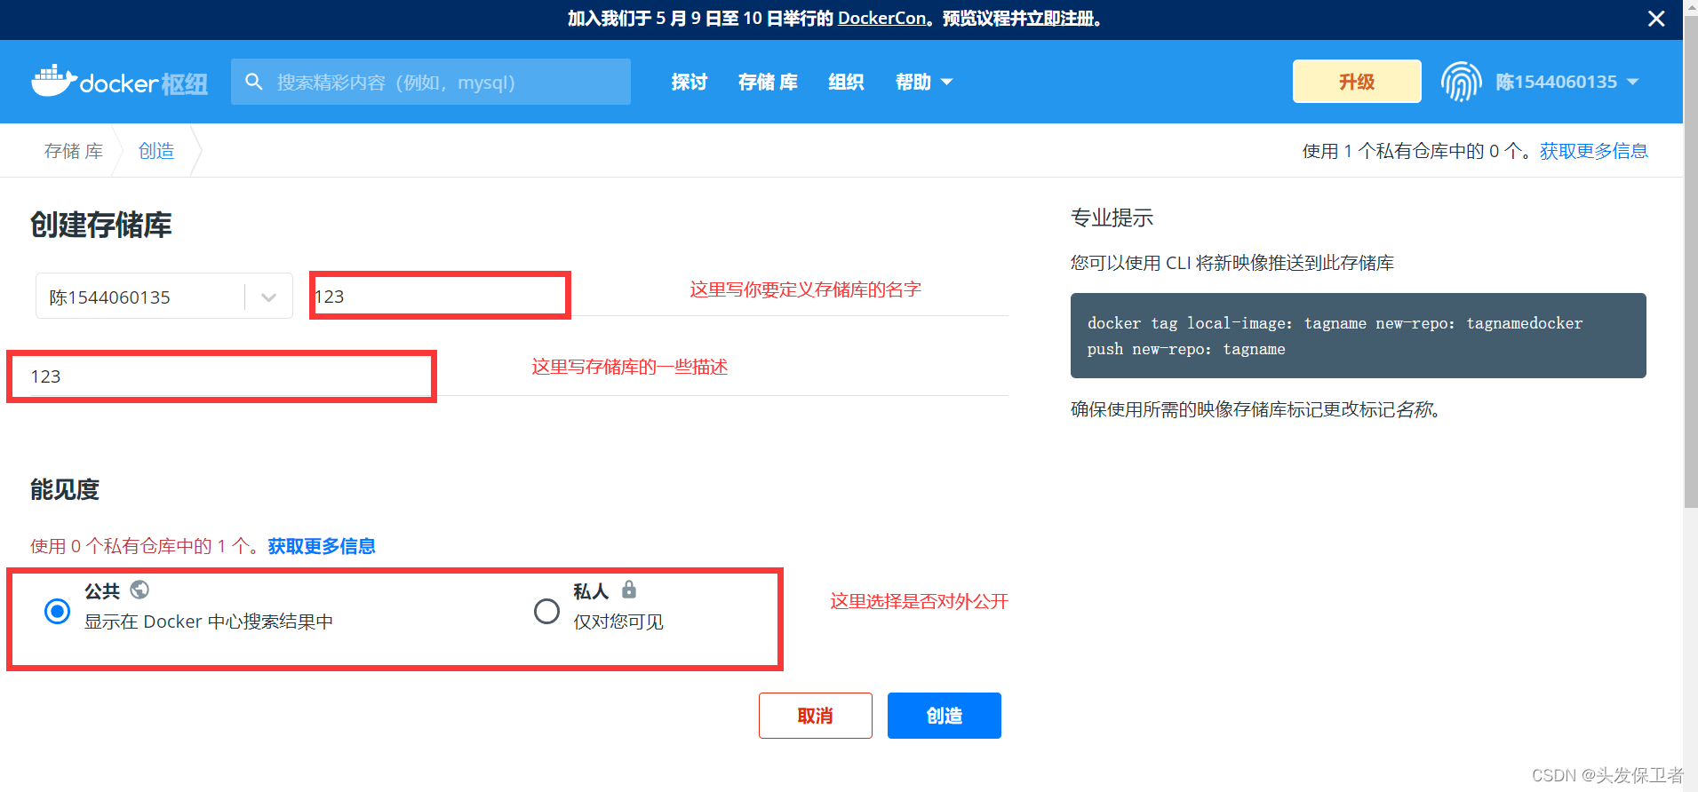Open the 陈1544060135 namespace dropdown

pos(164,297)
